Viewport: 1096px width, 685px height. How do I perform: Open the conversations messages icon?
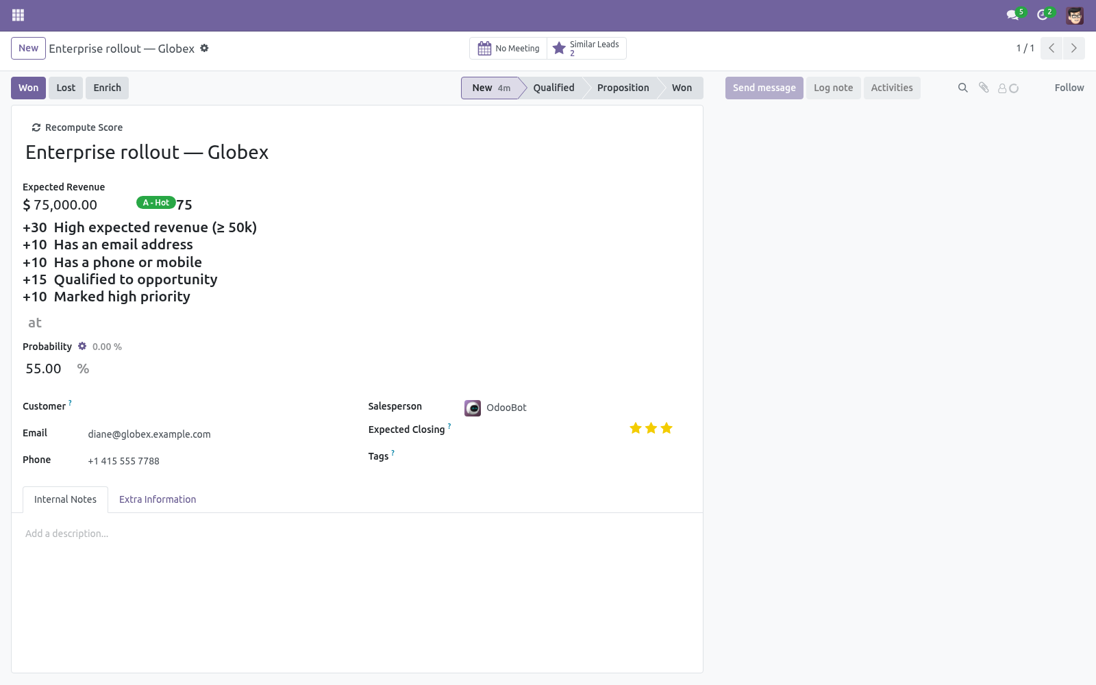(1012, 14)
